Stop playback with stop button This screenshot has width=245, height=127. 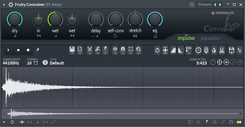18,50
